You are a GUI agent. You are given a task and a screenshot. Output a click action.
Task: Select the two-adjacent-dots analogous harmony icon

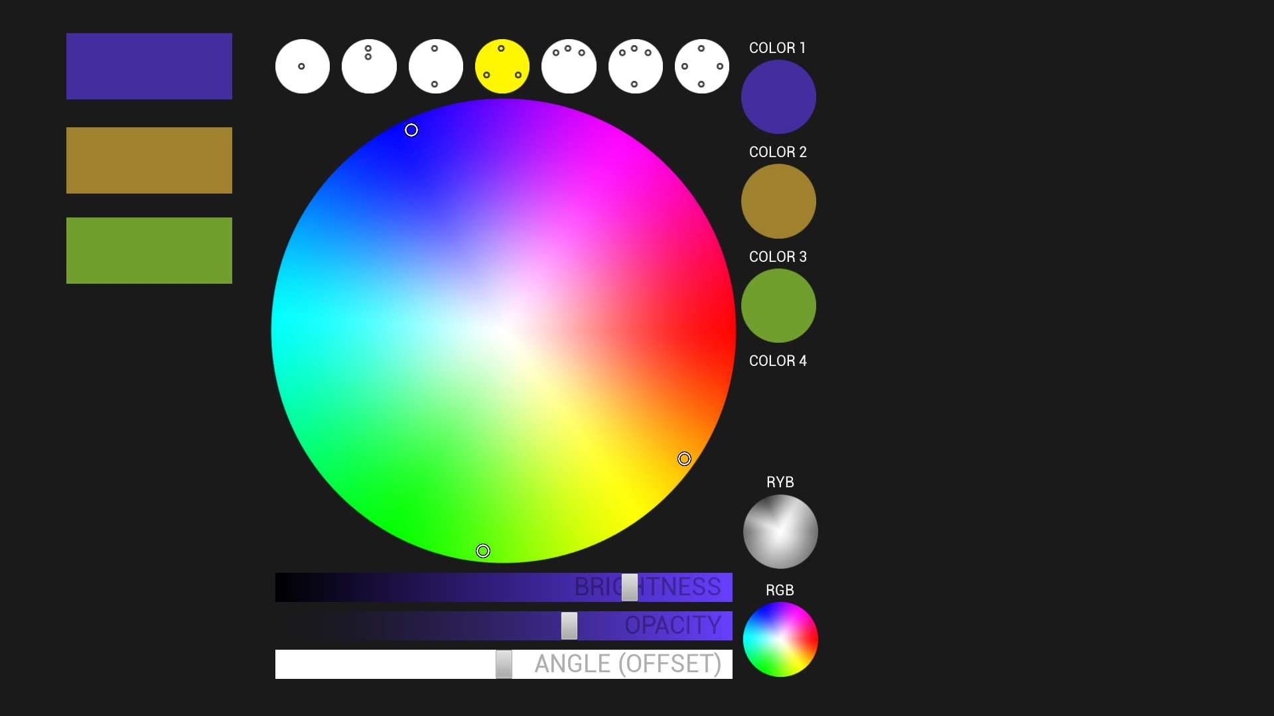click(369, 66)
